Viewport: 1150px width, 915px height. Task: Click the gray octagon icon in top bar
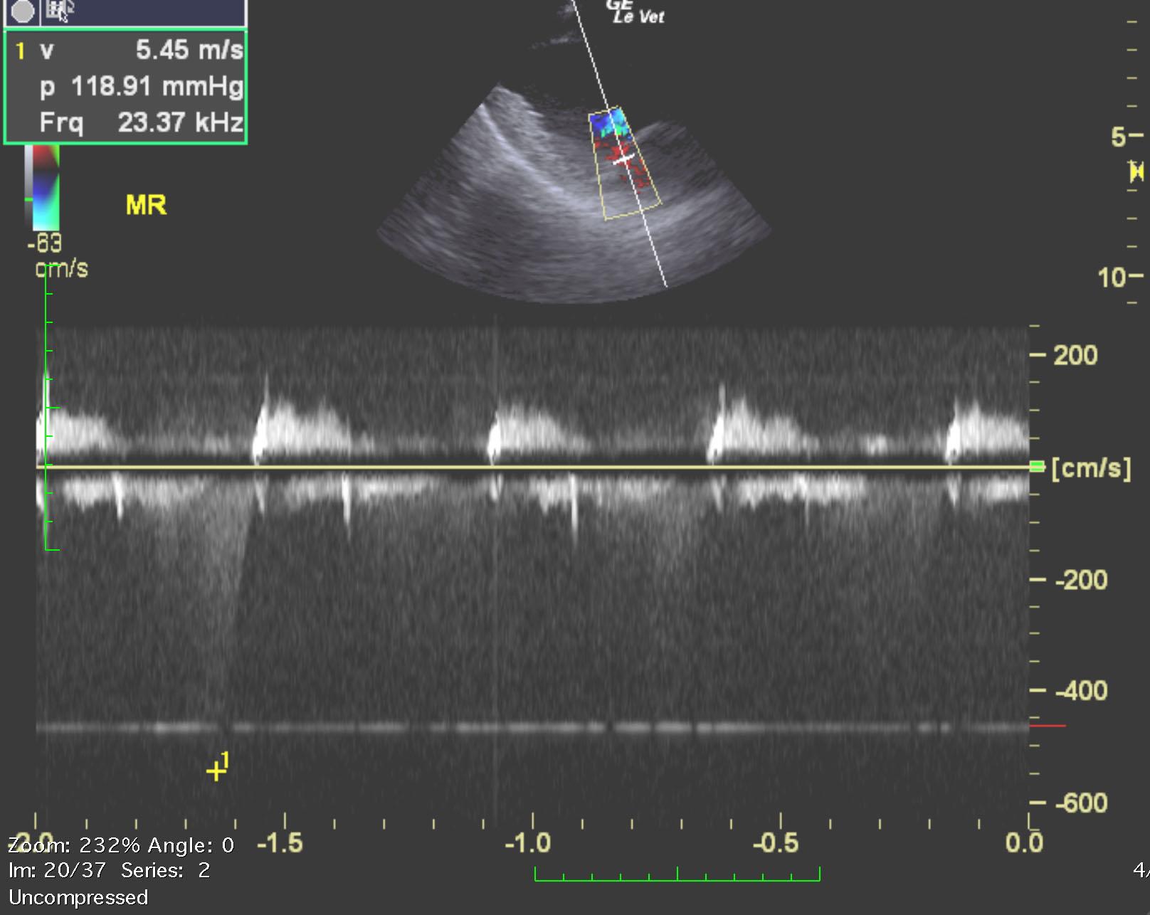tap(23, 11)
